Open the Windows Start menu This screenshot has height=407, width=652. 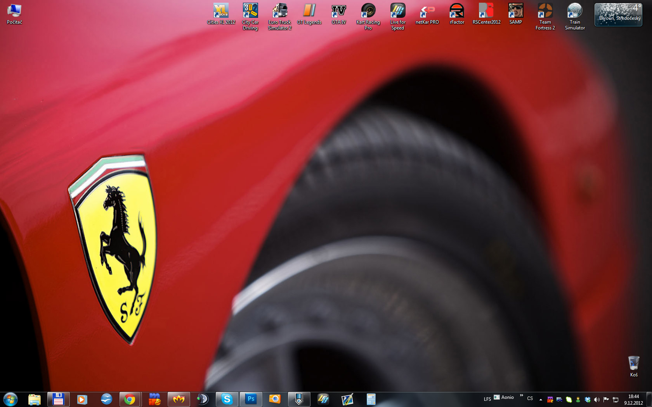(10, 399)
